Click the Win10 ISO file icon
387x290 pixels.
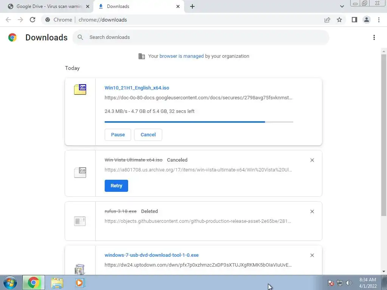[x=80, y=89]
